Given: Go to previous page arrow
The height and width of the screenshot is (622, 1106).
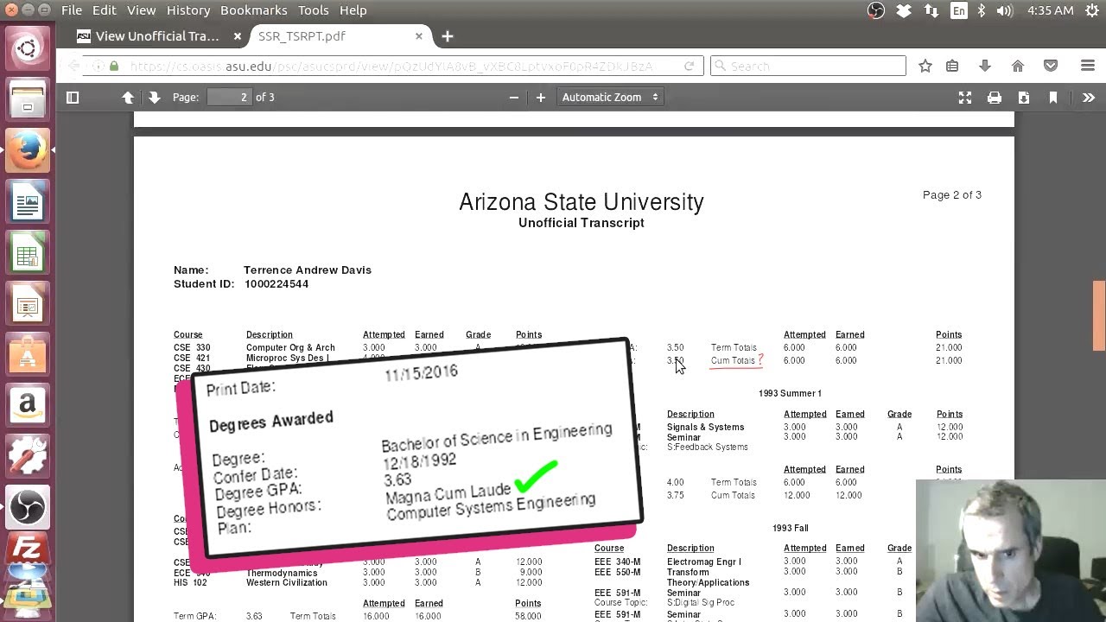Looking at the screenshot, I should (x=128, y=98).
